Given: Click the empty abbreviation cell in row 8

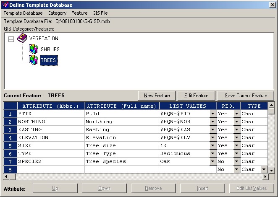Looking at the screenshot, I should [51, 169].
